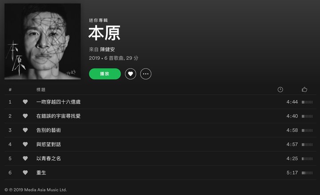Click the thumbs-up popularity column icon
Screen dimensions: 320x195
tap(304, 90)
